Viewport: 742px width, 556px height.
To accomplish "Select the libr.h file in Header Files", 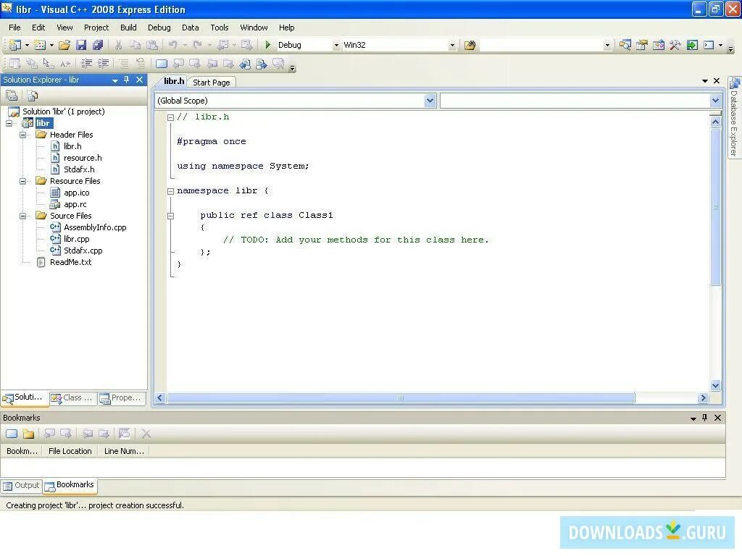I will click(72, 146).
